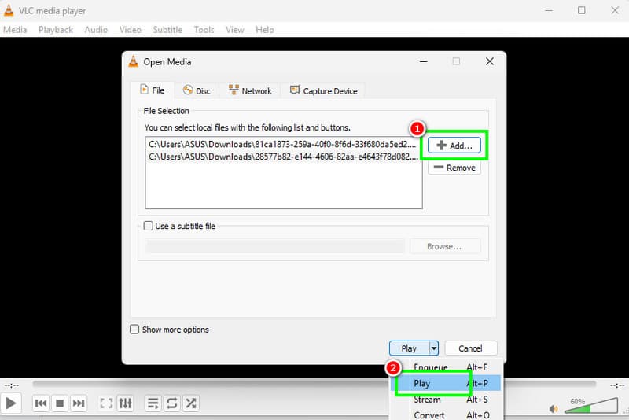This screenshot has width=629, height=420.
Task: Switch to the Disc tab
Action: [x=197, y=91]
